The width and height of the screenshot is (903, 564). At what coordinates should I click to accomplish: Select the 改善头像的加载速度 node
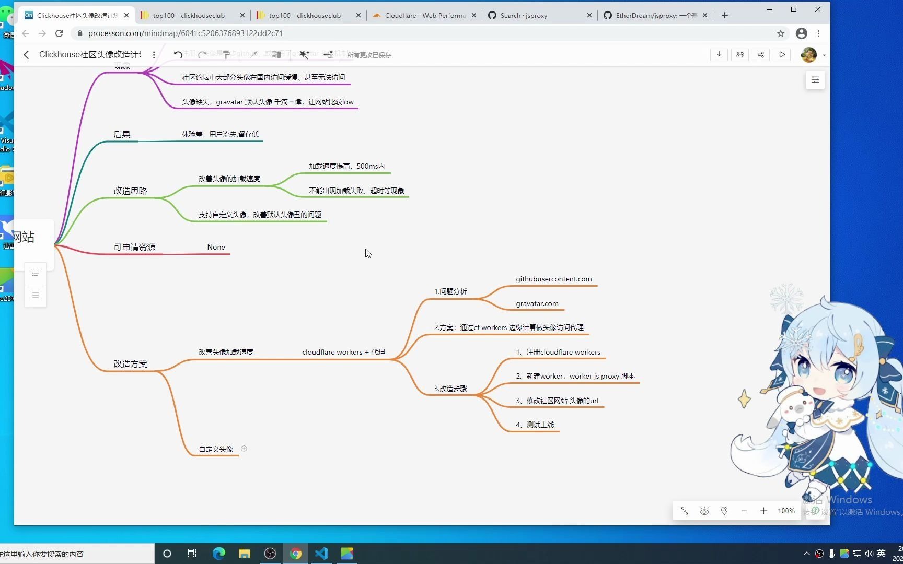pos(229,179)
